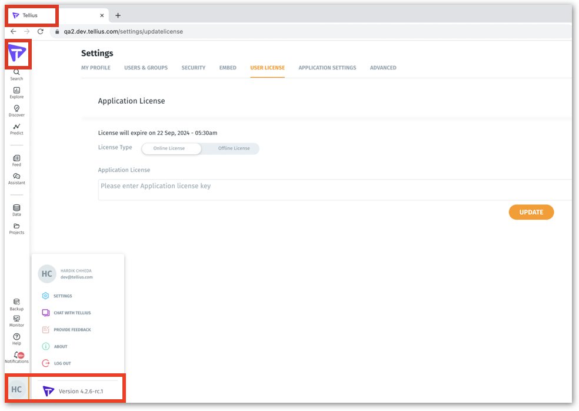Launch the Assistant chat icon
This screenshot has width=579, height=411.
[x=16, y=177]
